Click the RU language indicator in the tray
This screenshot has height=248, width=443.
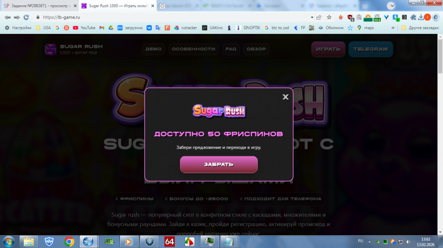pyautogui.click(x=361, y=241)
